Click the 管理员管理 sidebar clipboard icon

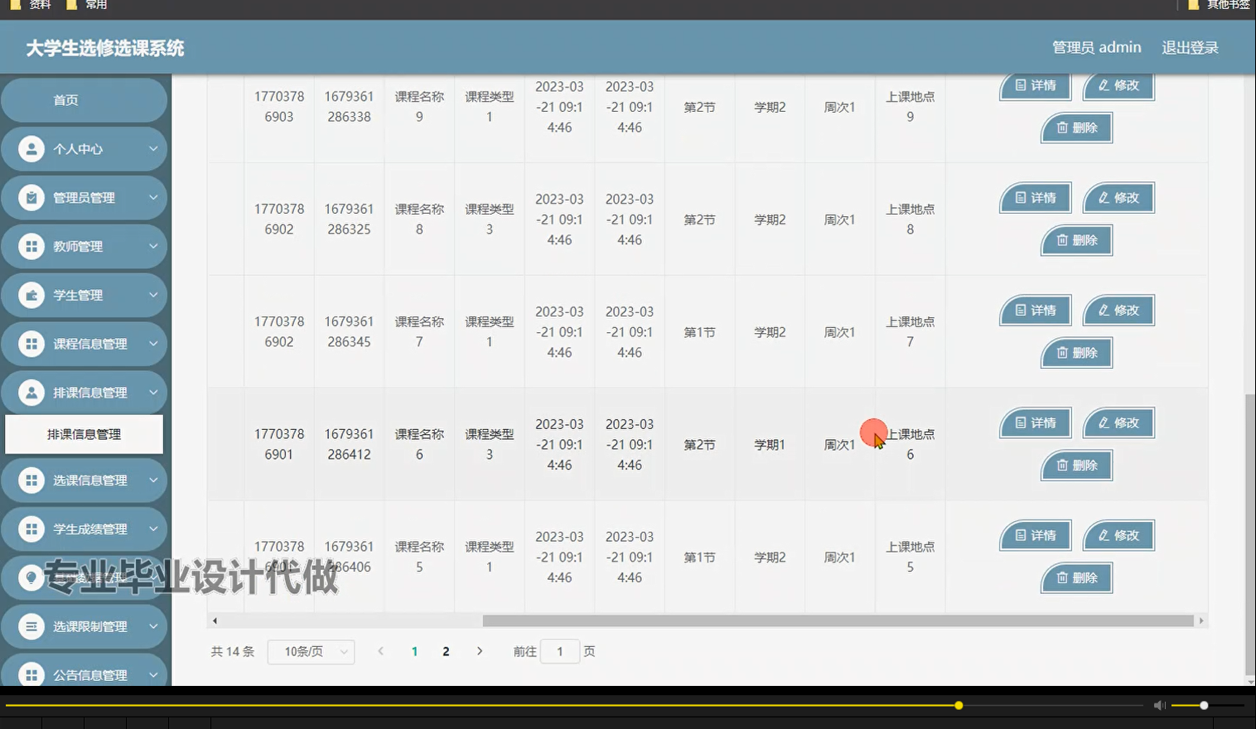tap(31, 198)
